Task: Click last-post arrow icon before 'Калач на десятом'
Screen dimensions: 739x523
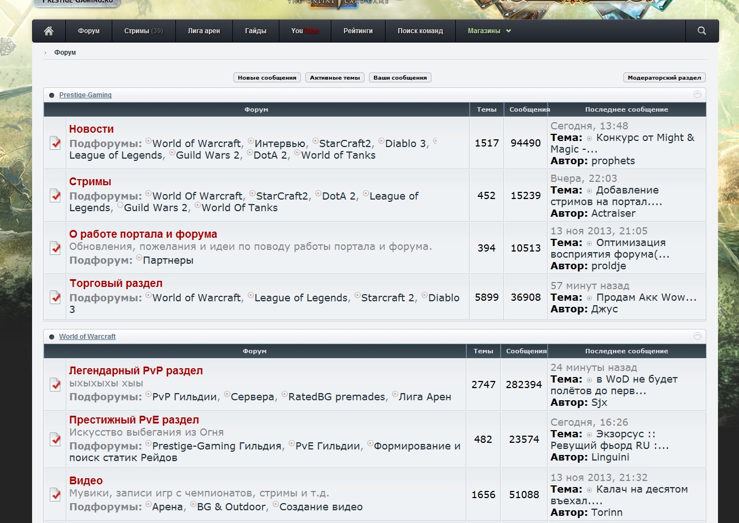Action: pos(589,490)
